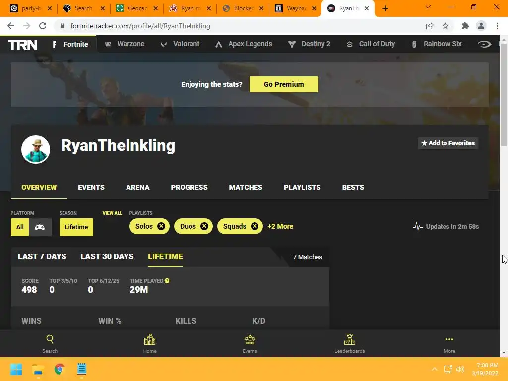Open the Progress tab
The image size is (508, 381).
tap(189, 187)
